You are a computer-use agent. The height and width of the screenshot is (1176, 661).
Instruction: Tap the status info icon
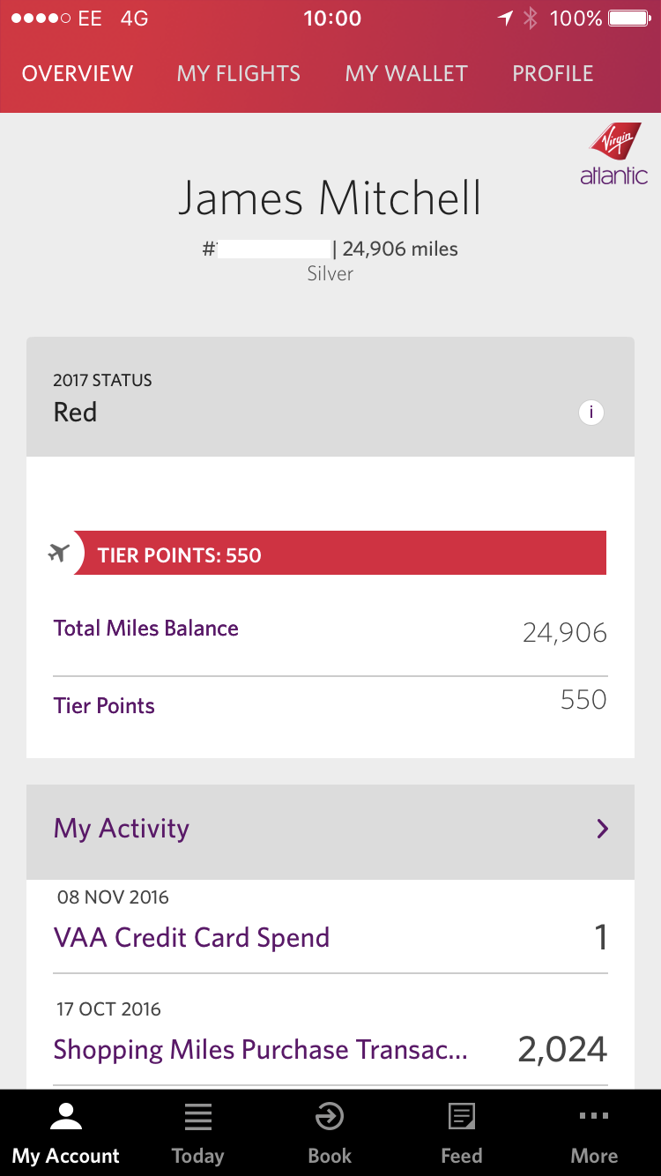point(590,412)
